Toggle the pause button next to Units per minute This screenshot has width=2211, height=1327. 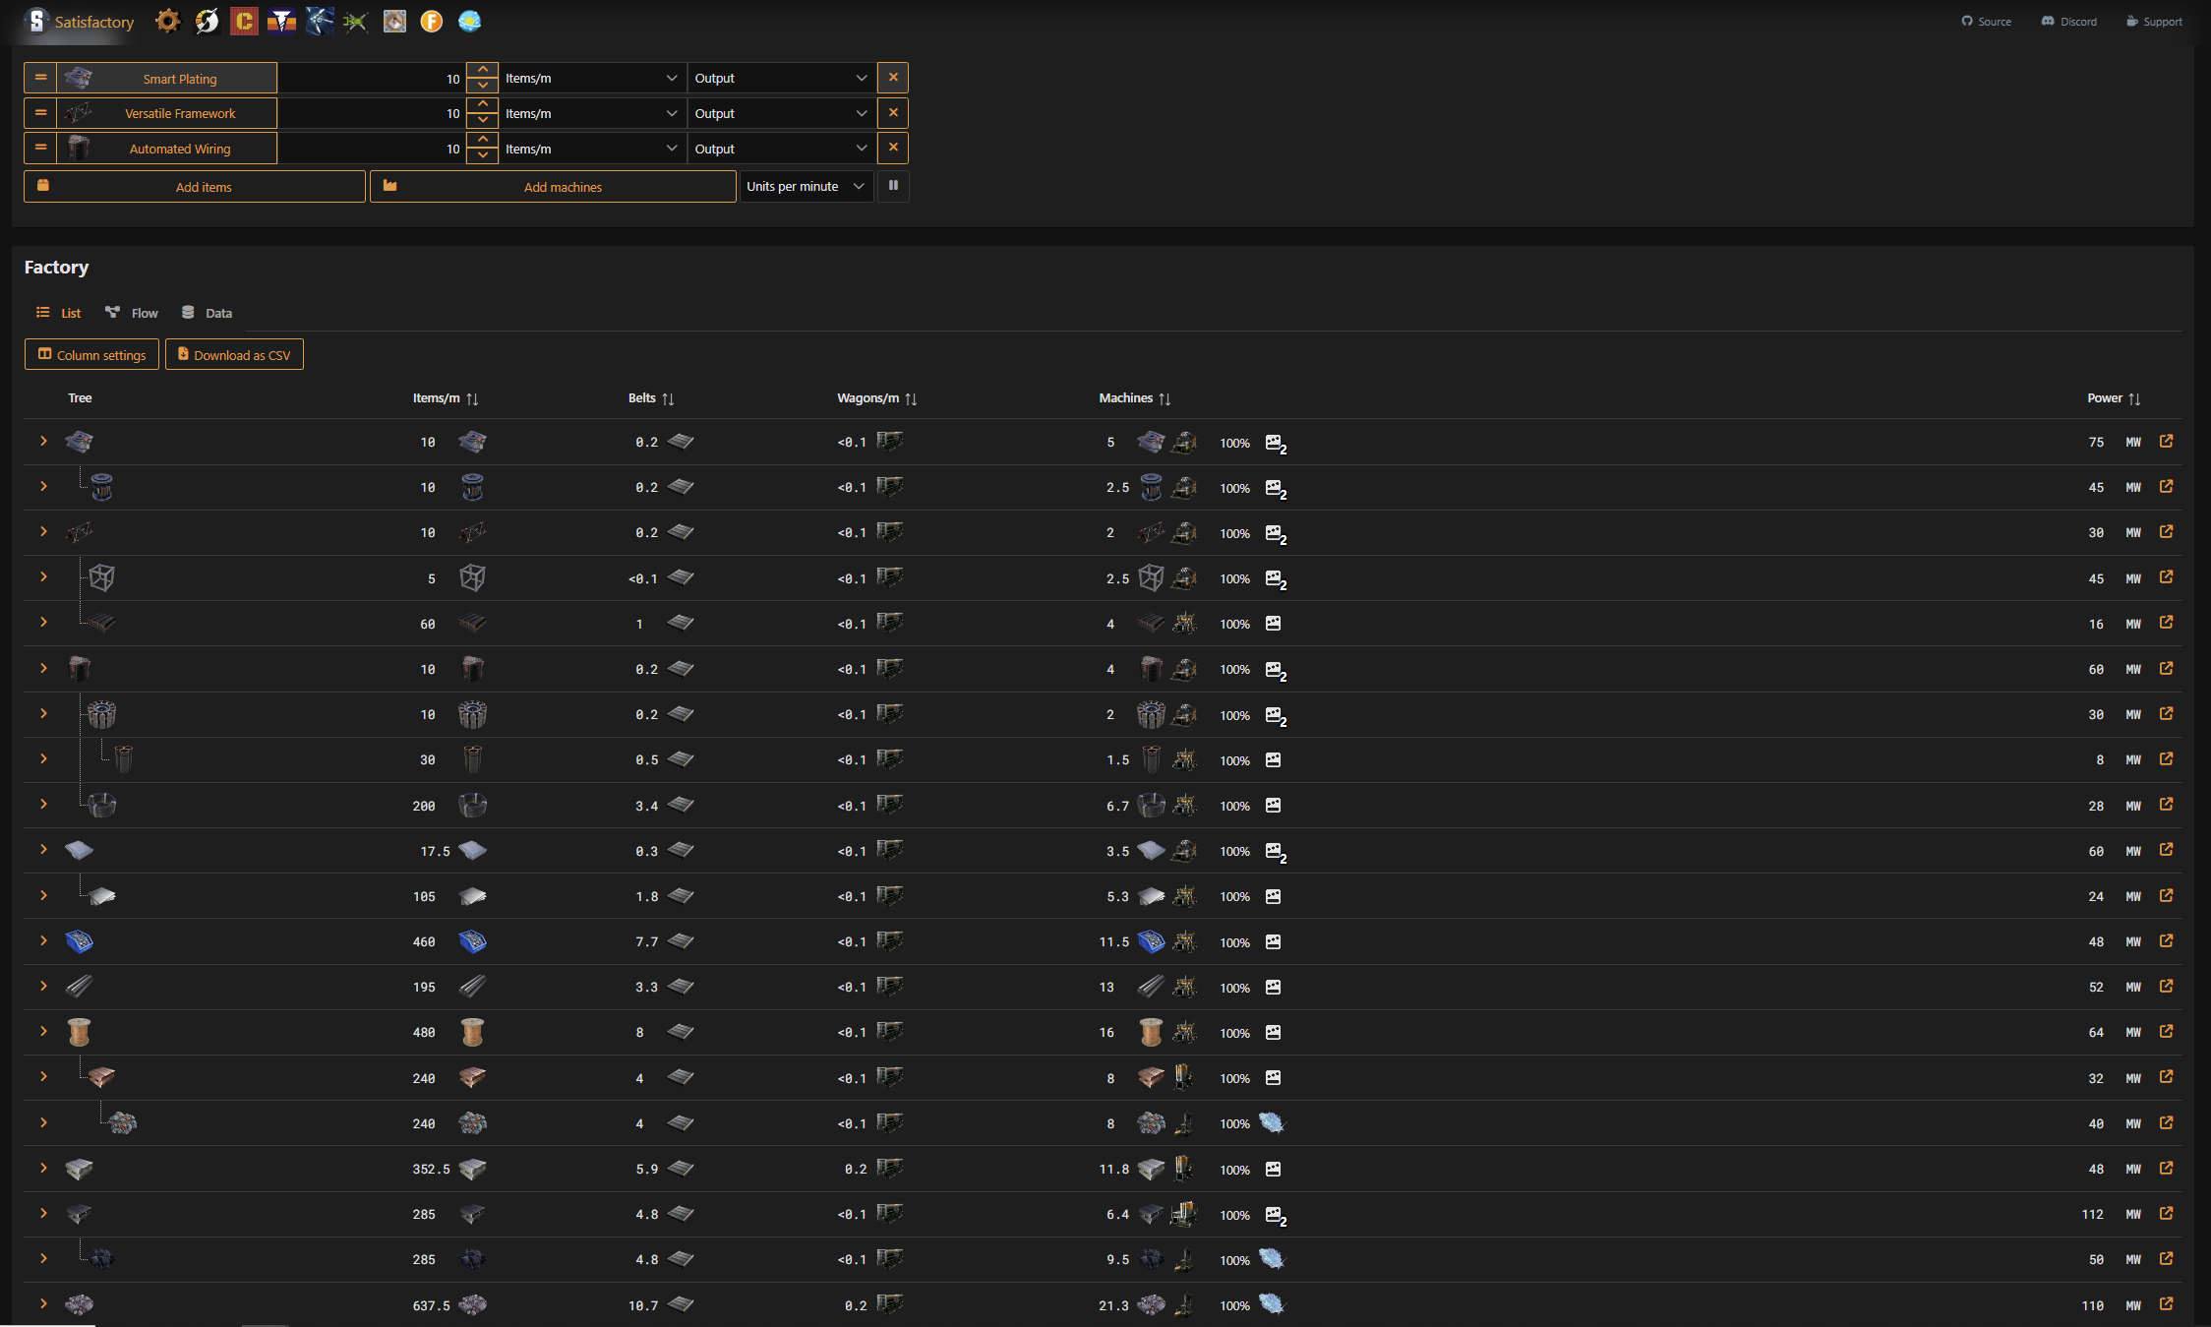coord(893,186)
